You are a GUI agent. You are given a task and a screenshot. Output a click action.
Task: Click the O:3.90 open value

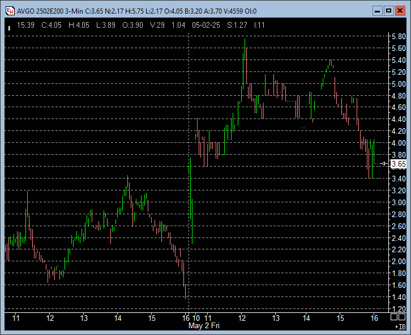(x=132, y=25)
